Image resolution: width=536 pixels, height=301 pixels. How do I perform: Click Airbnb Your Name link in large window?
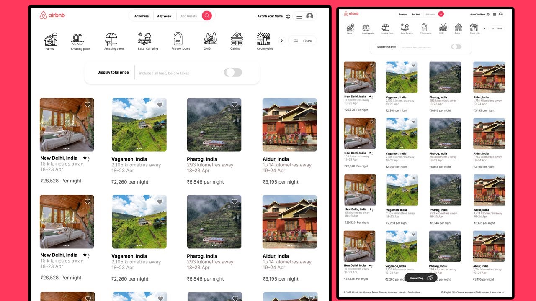(x=270, y=16)
